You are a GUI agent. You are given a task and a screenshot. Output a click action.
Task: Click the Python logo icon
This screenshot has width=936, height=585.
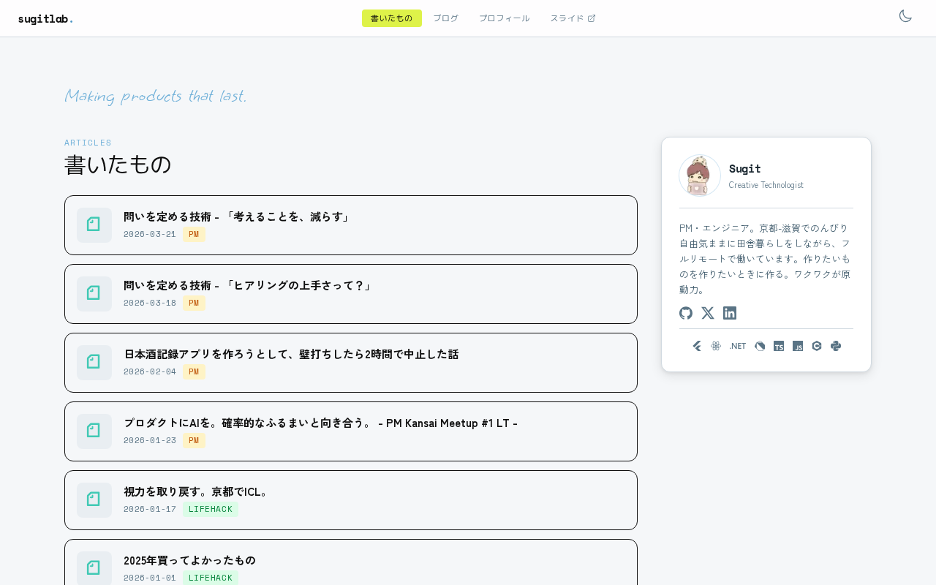coord(836,346)
